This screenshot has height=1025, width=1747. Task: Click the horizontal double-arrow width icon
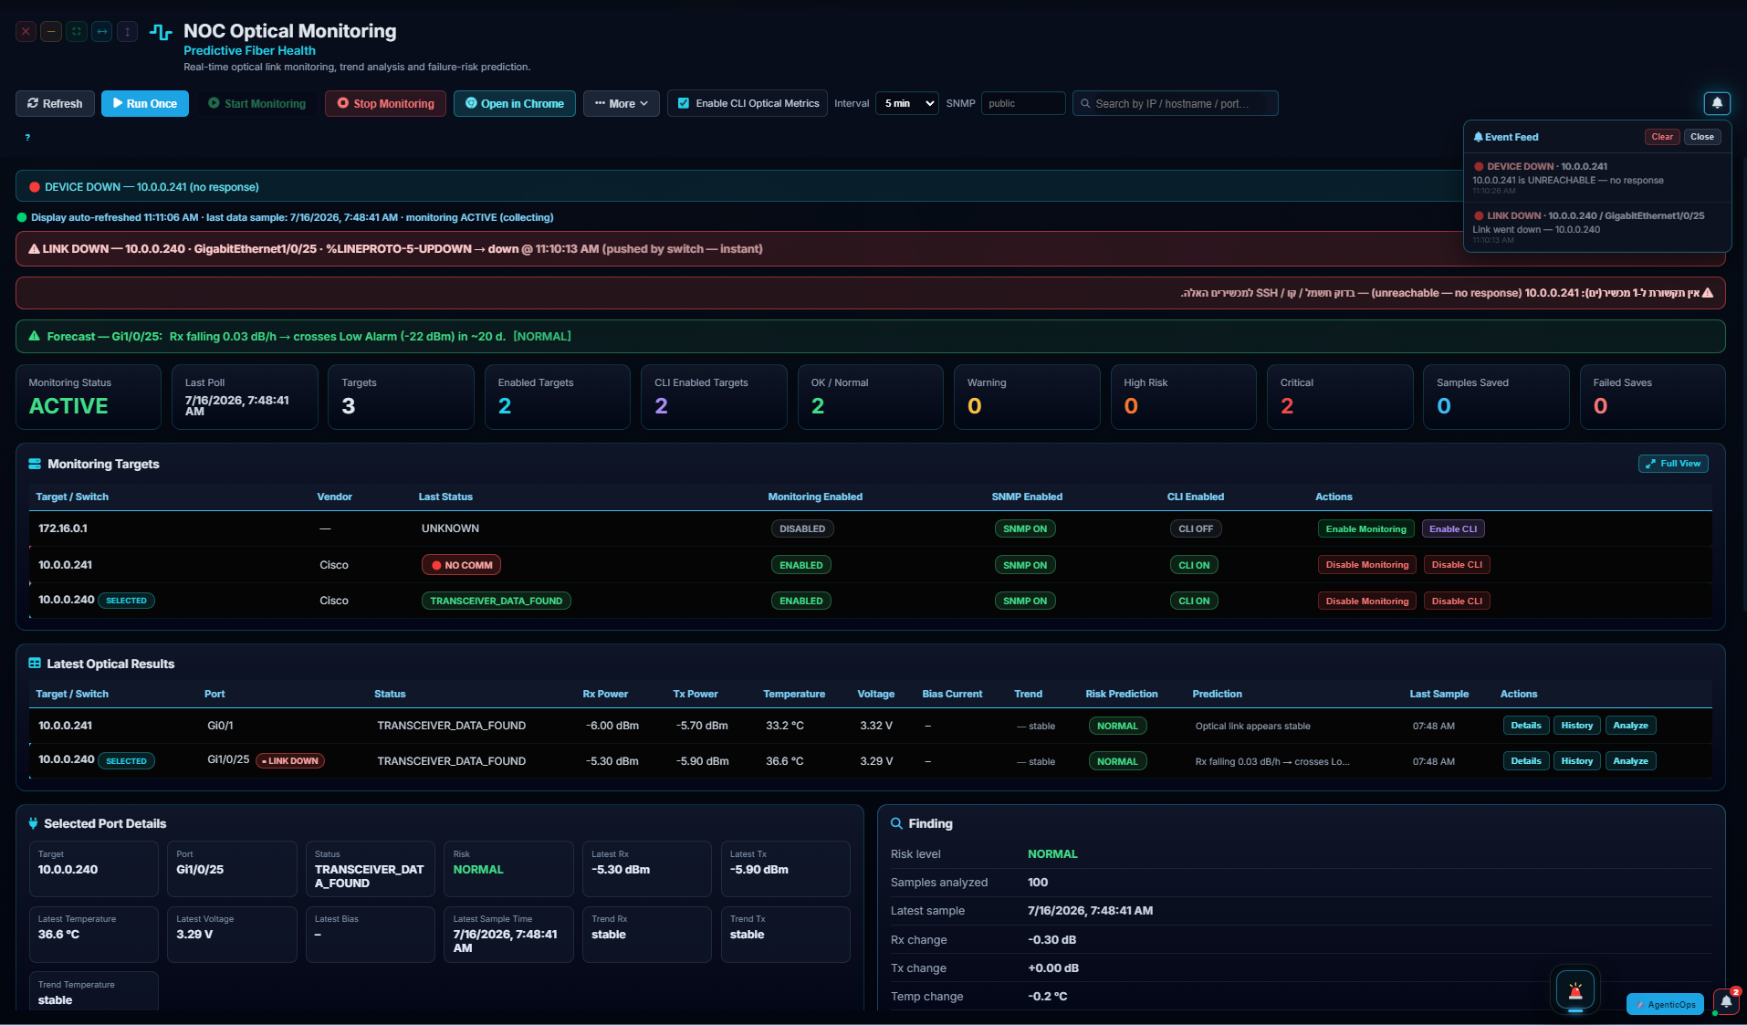pos(102,32)
